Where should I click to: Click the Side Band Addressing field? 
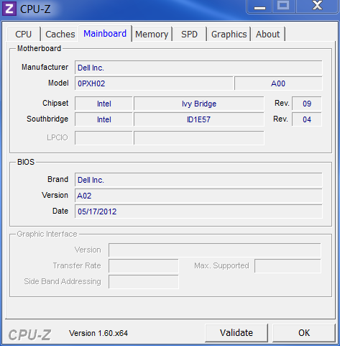click(144, 282)
